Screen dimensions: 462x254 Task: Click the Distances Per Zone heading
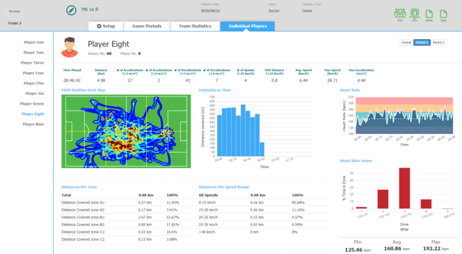click(79, 187)
